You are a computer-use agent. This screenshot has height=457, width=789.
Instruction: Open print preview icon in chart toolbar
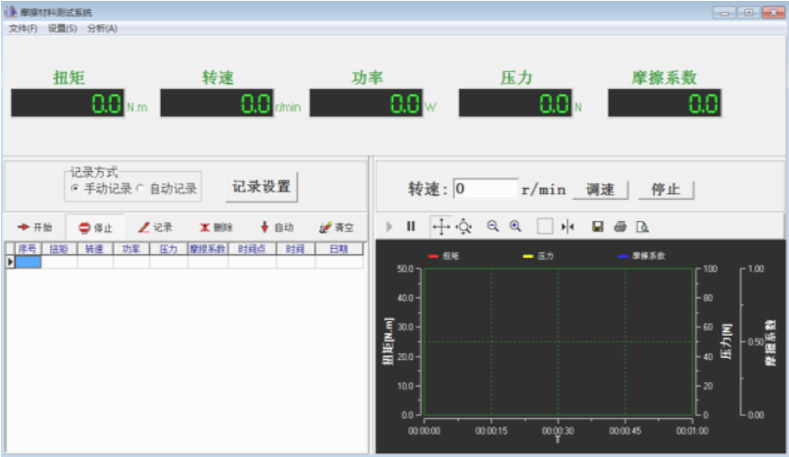point(642,227)
